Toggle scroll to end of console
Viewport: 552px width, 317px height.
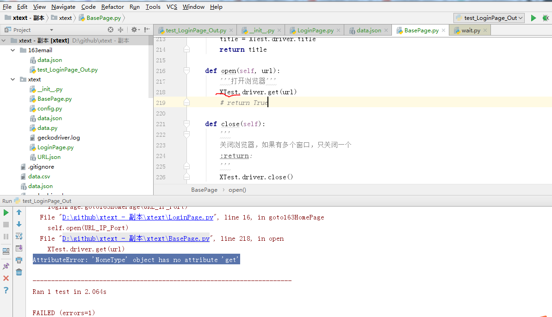coord(19,248)
